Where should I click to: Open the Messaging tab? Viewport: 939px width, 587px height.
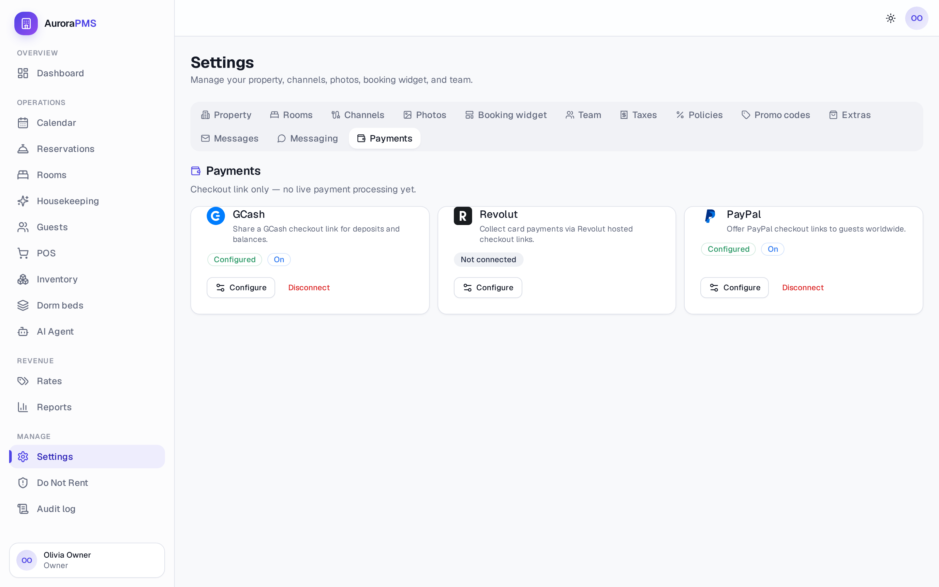[308, 138]
